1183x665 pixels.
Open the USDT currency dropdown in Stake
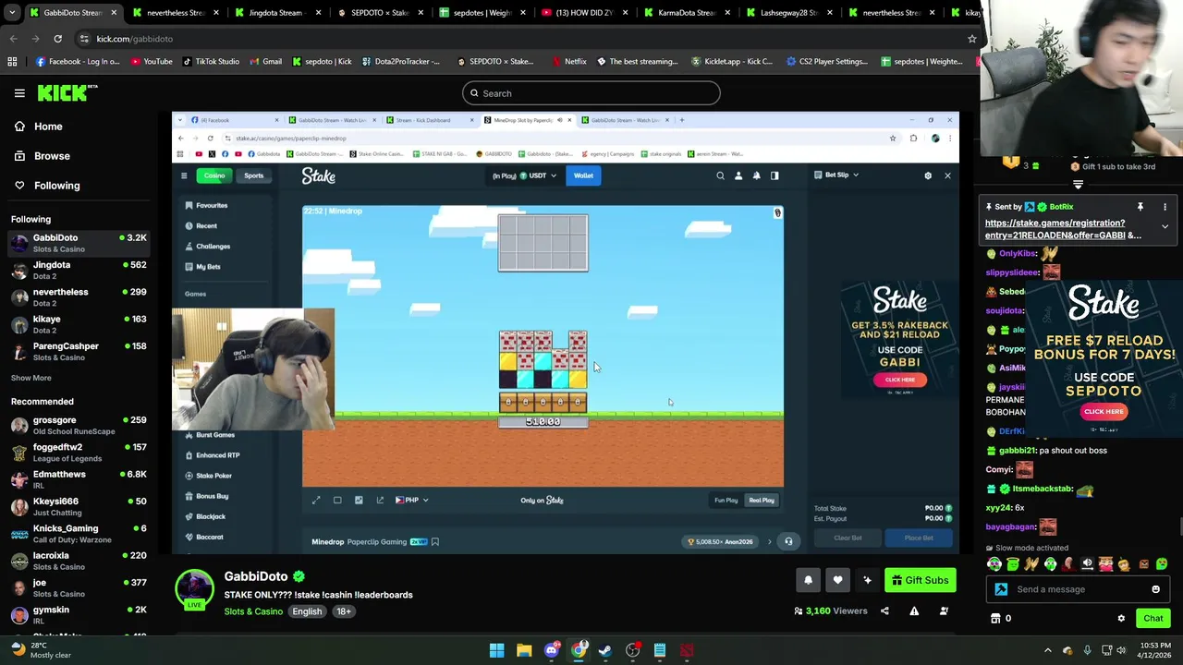coord(539,175)
